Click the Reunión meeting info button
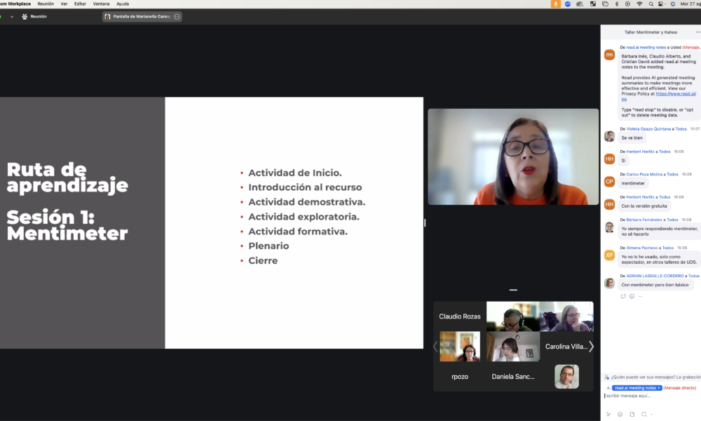Screen dimensions: 701x421 [x=34, y=17]
